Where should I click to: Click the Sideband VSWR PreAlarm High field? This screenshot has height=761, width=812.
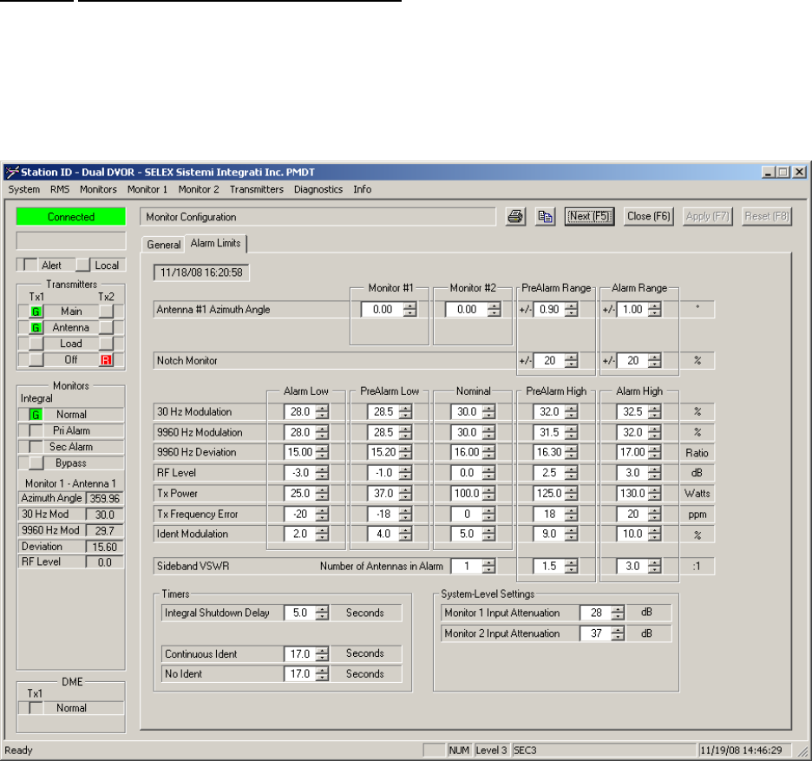(x=549, y=567)
